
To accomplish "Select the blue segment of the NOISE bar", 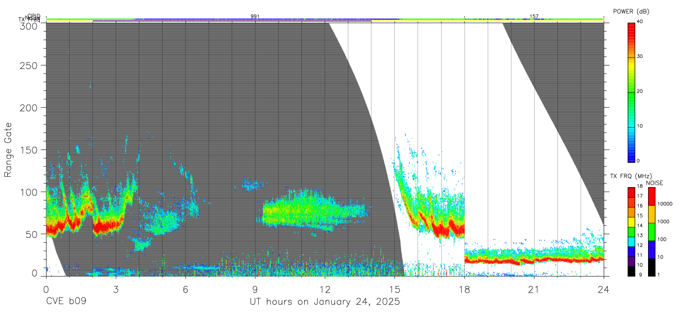I will tap(651, 249).
